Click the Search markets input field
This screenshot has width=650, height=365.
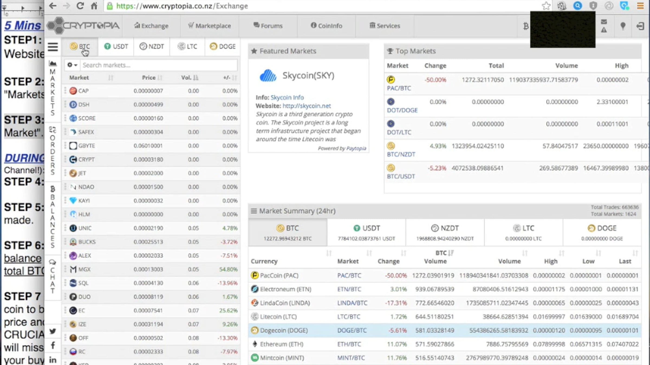(159, 65)
